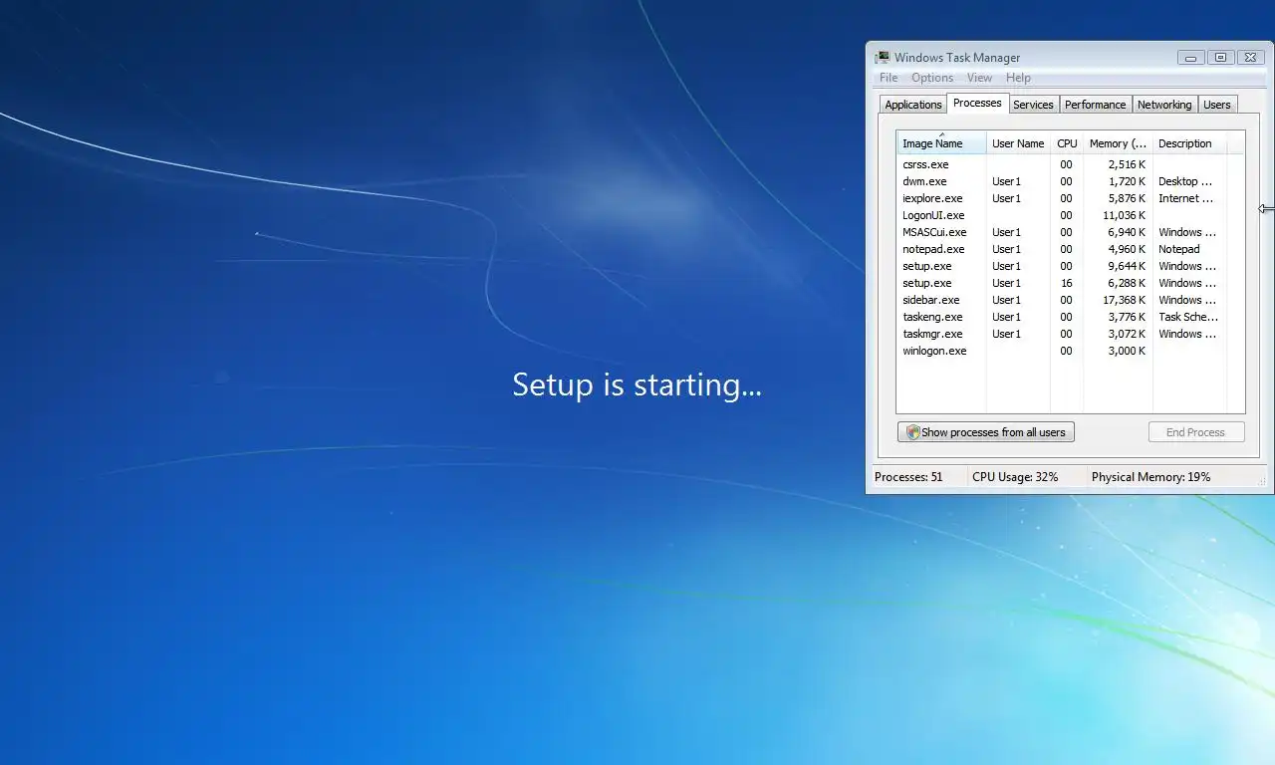
Task: Click the 17,368 K memory value
Action: 1124,300
